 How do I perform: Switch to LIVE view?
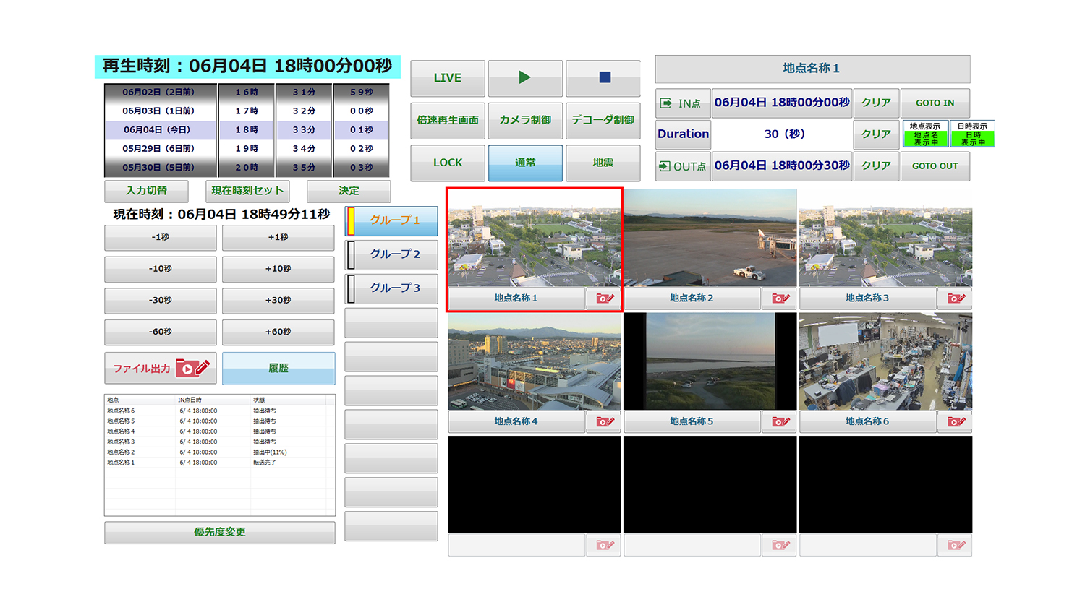tap(448, 78)
